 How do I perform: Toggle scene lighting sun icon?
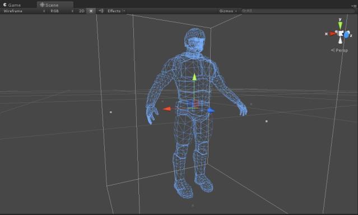91,11
